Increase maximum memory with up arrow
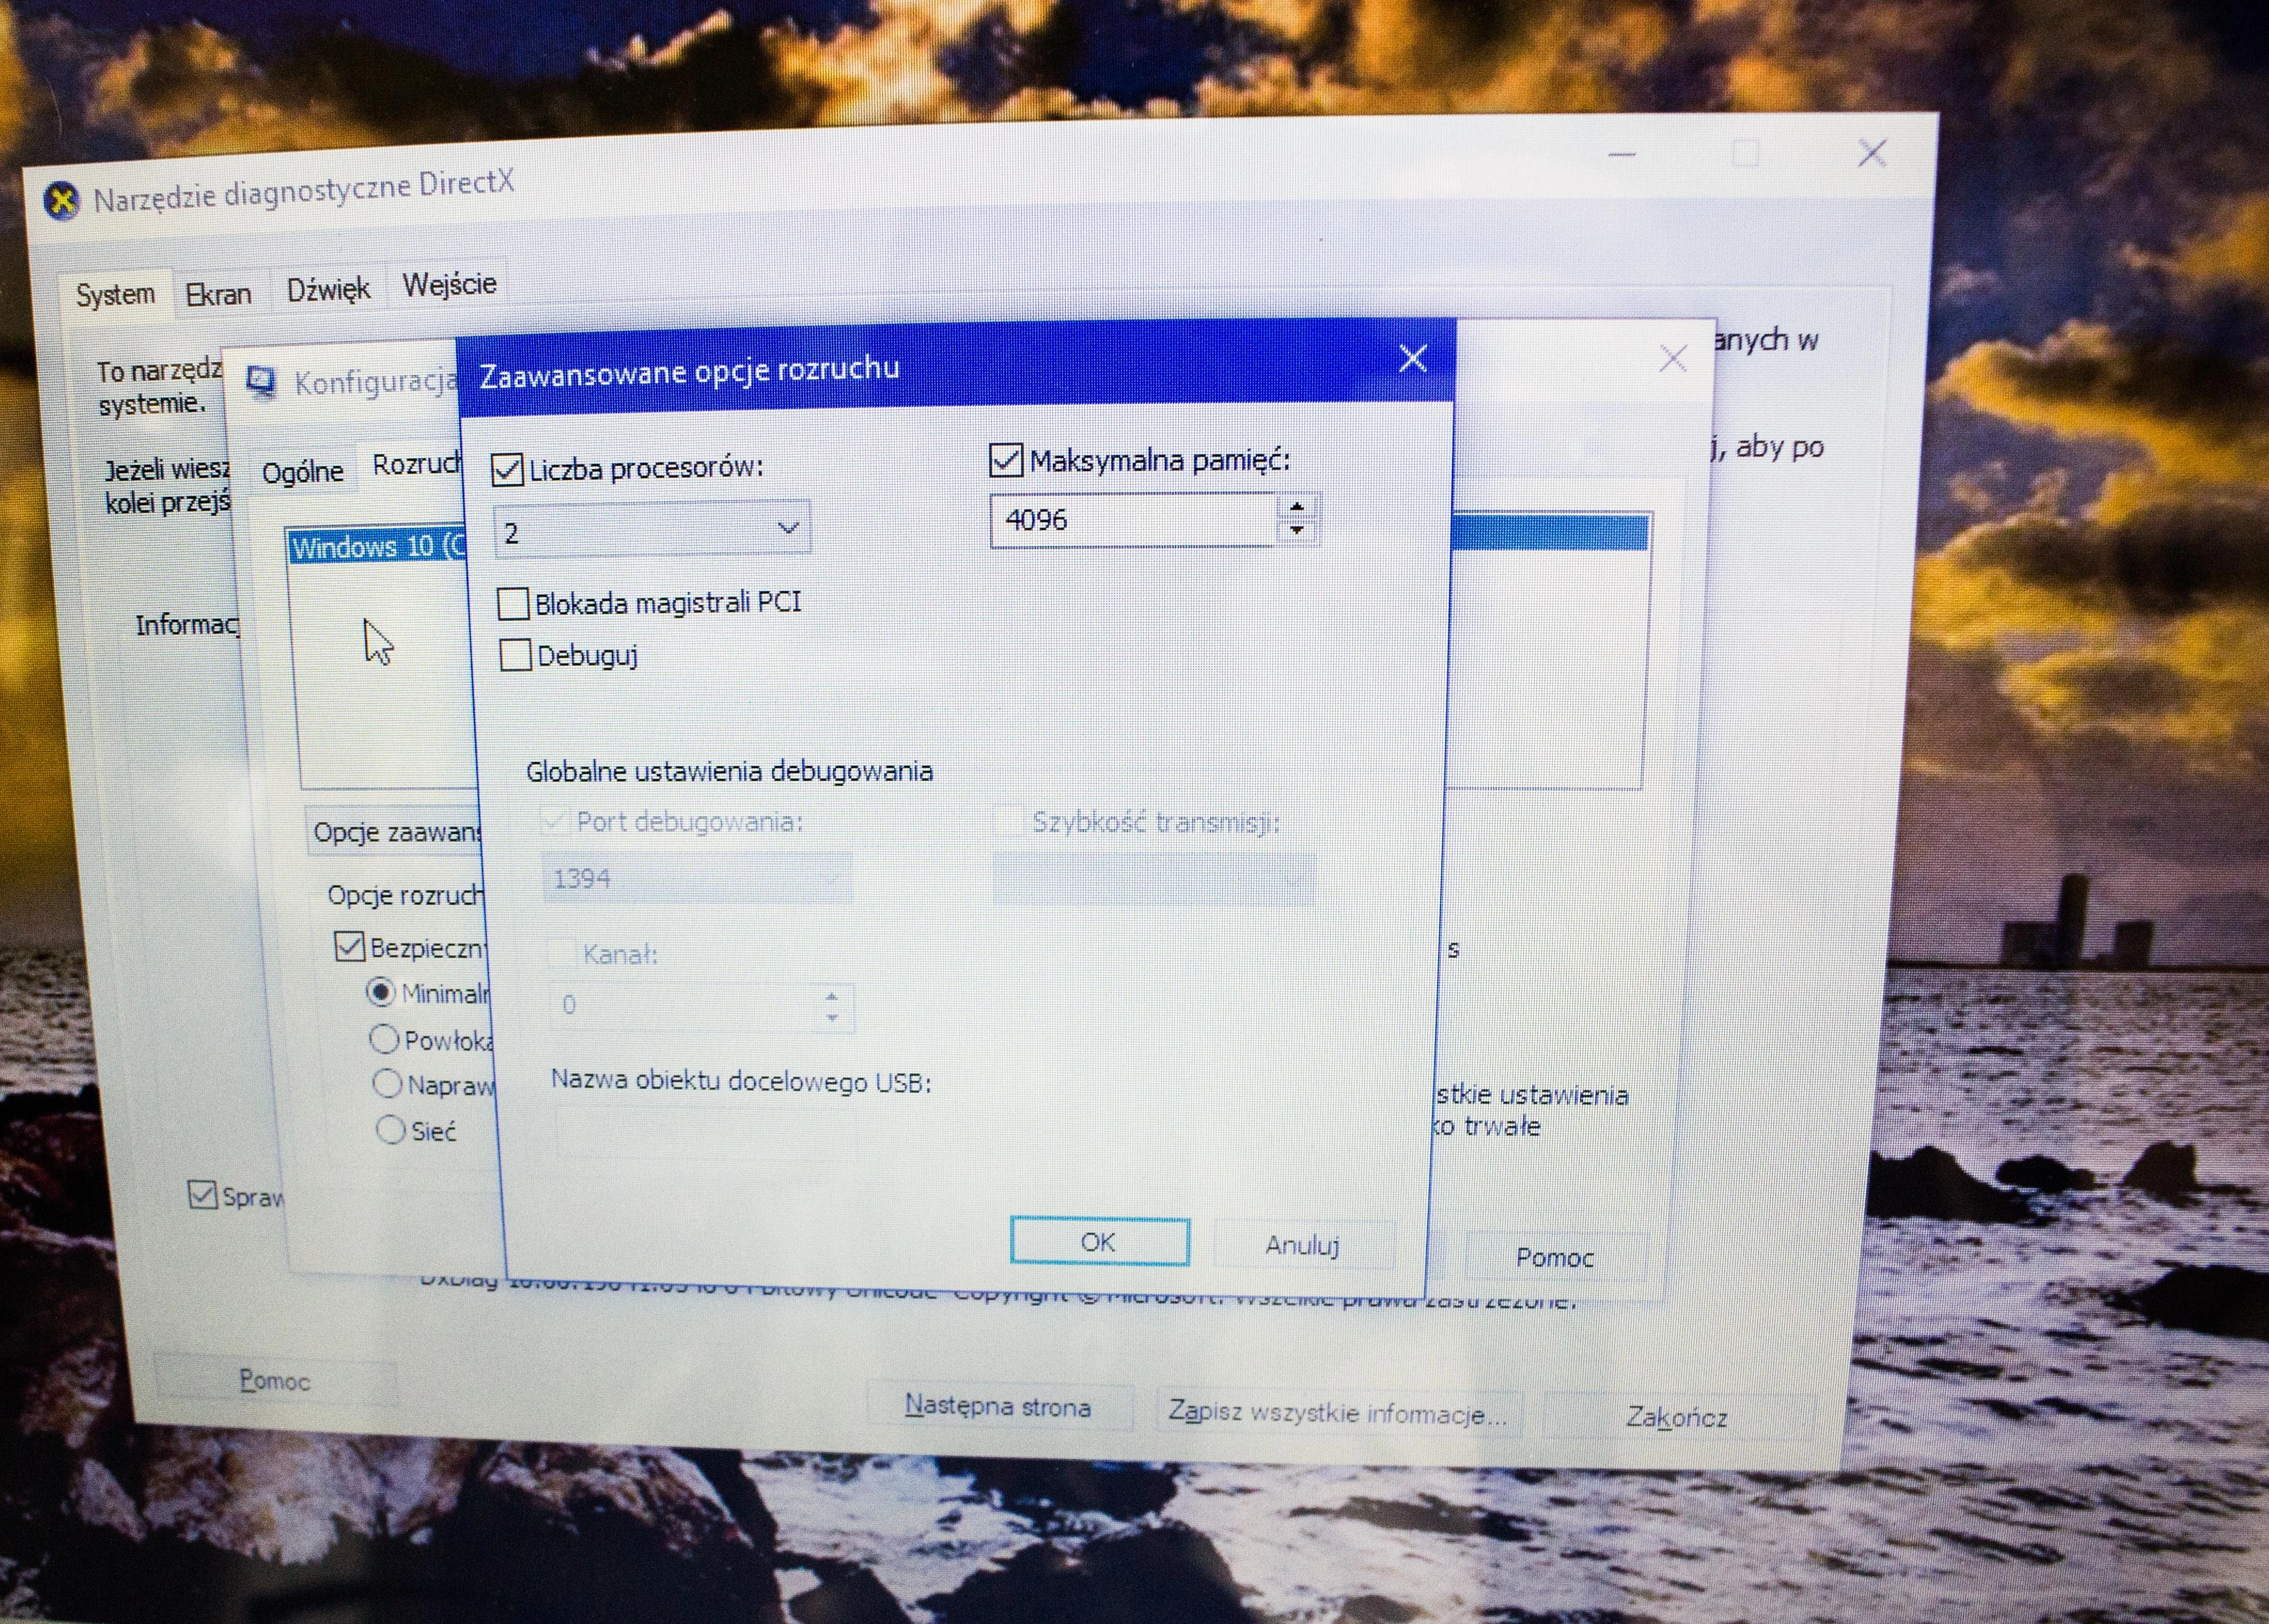This screenshot has height=1624, width=2269. (x=1297, y=507)
